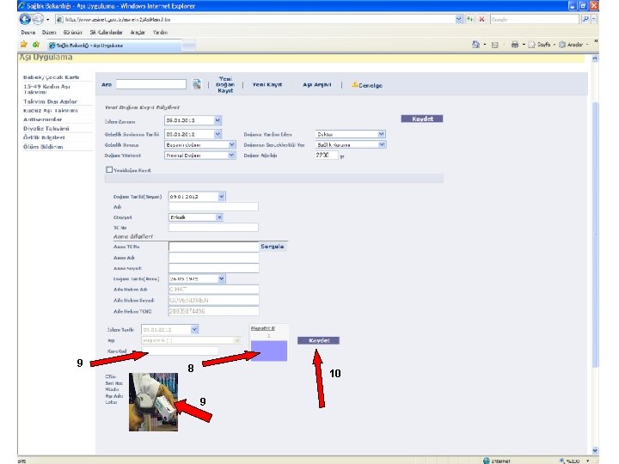Click the Karekod input field
The image size is (619, 464).
(x=180, y=351)
